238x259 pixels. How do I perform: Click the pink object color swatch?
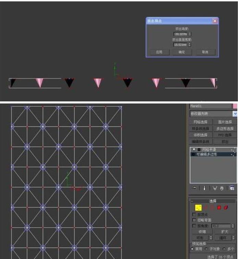click(235, 106)
